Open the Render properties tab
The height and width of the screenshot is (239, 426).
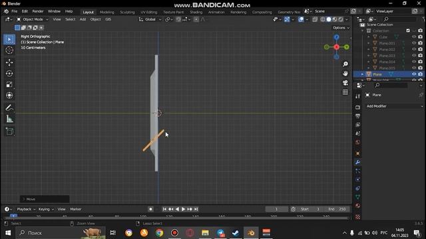358,108
